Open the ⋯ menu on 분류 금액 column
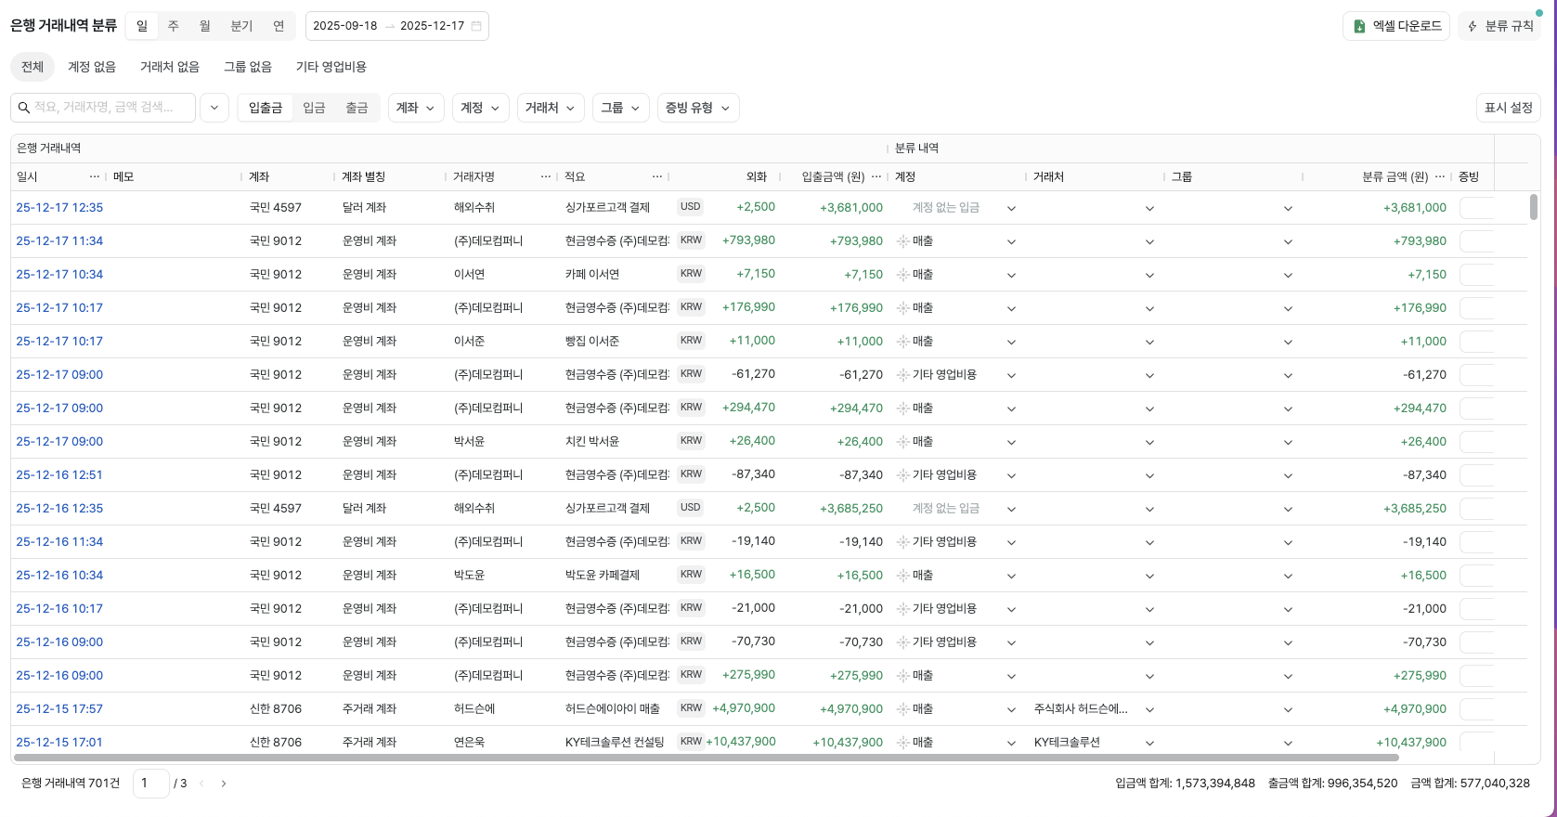 point(1440,176)
